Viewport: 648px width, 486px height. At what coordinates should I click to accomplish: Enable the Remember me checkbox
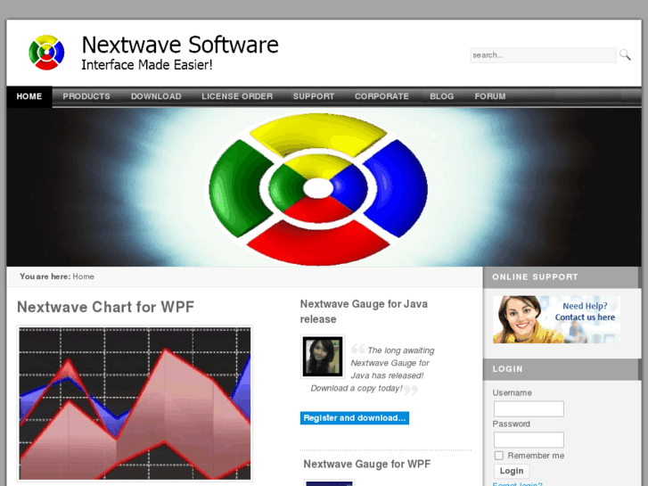click(499, 456)
